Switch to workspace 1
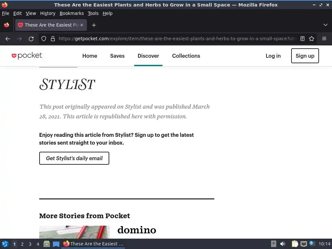 click(14, 244)
